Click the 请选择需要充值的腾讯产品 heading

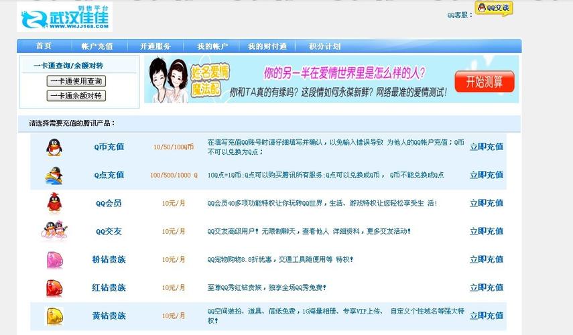tap(72, 123)
